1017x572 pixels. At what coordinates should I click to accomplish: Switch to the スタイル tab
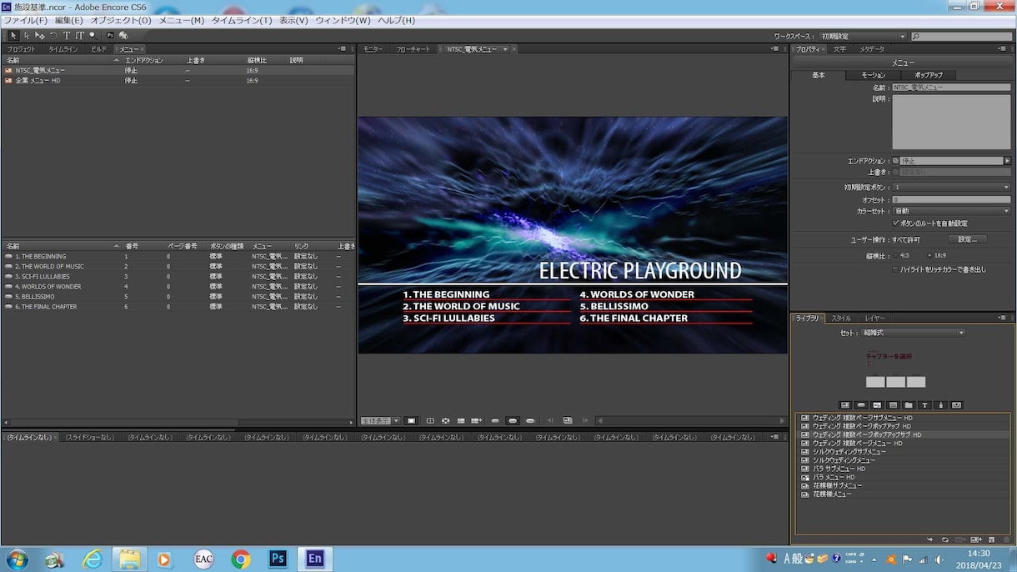841,319
